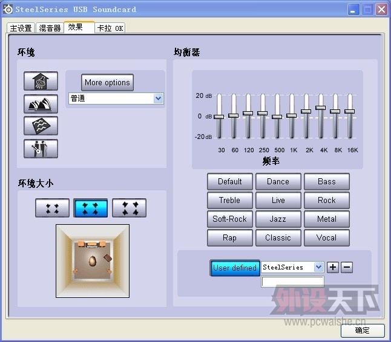Click the 60 Hz equalizer slider handle
Viewport: 391px width, 342px height.
[x=234, y=116]
